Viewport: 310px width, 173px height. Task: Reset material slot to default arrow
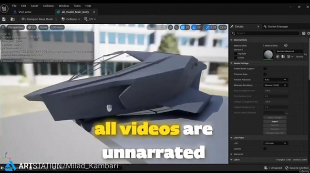(305, 54)
